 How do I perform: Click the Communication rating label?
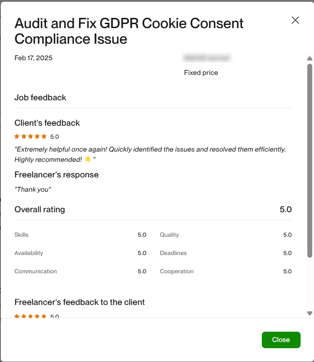[36, 271]
